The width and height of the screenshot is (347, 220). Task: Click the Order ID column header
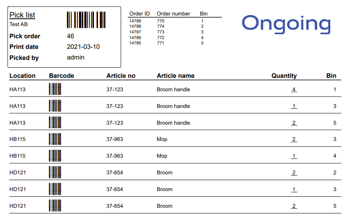(140, 14)
